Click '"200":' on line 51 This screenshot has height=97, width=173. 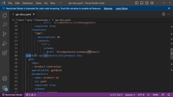point(39,33)
